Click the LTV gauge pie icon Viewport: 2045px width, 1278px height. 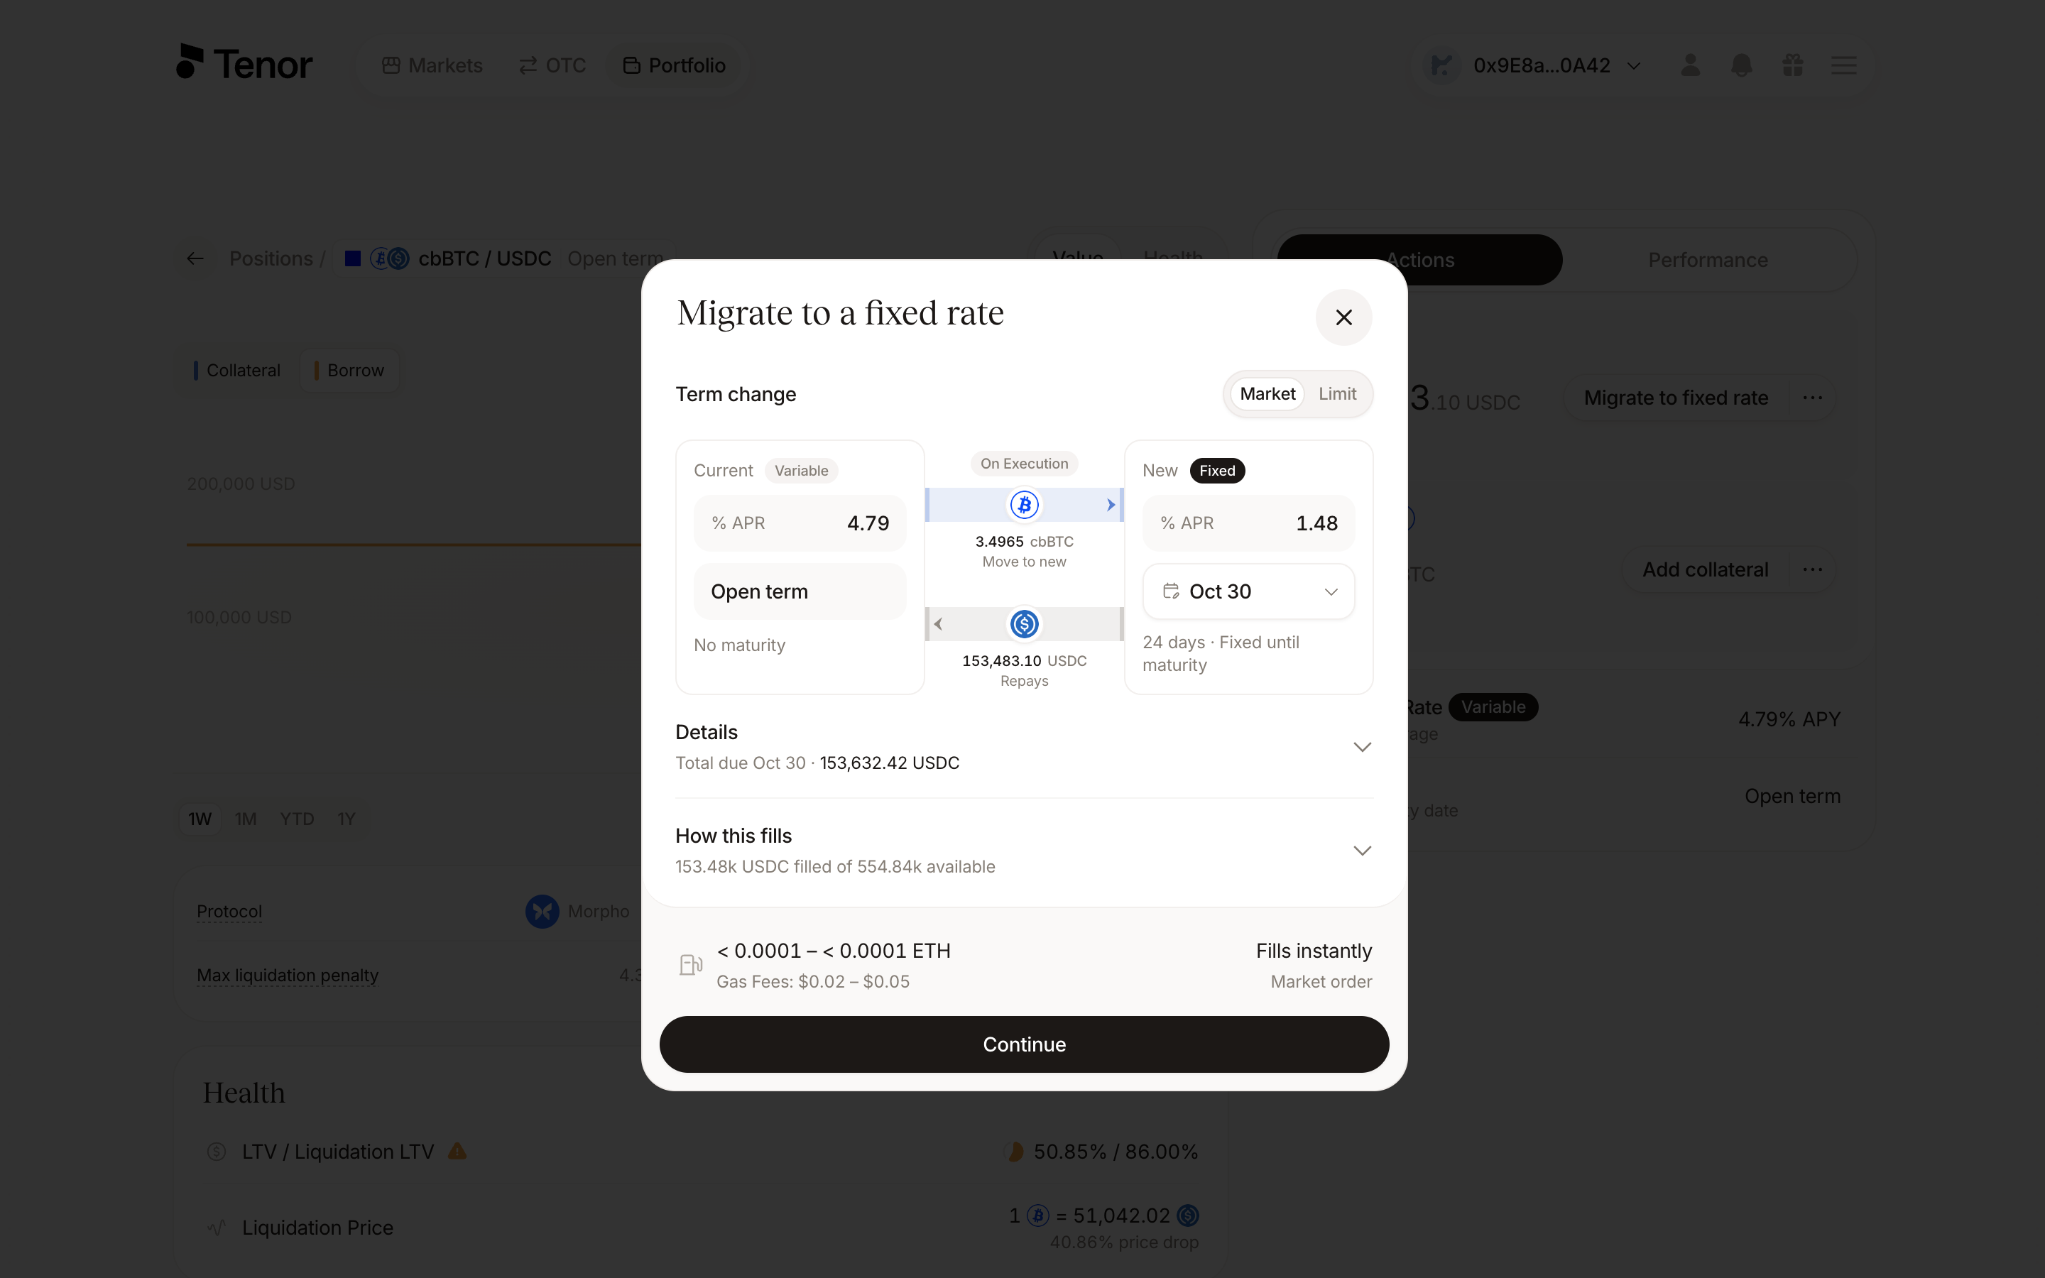pyautogui.click(x=1015, y=1151)
